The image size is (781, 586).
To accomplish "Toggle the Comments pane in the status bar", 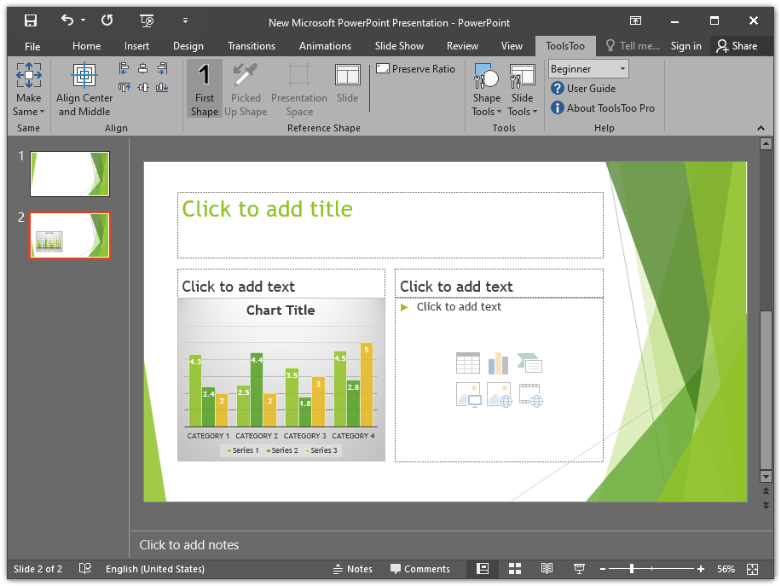I will (x=419, y=569).
